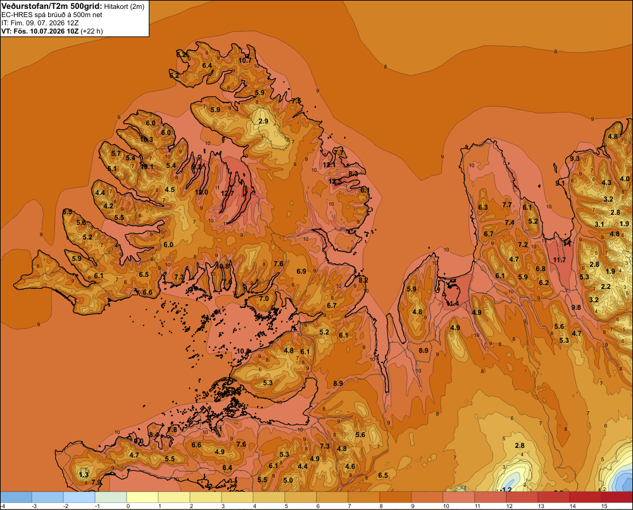Click the 11.7 temperature label
Screen dimensions: 633x510
coord(560,260)
